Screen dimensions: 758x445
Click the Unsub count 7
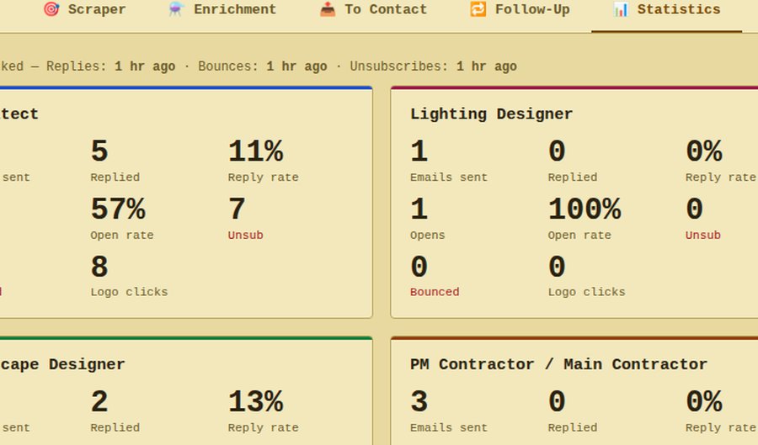point(237,209)
